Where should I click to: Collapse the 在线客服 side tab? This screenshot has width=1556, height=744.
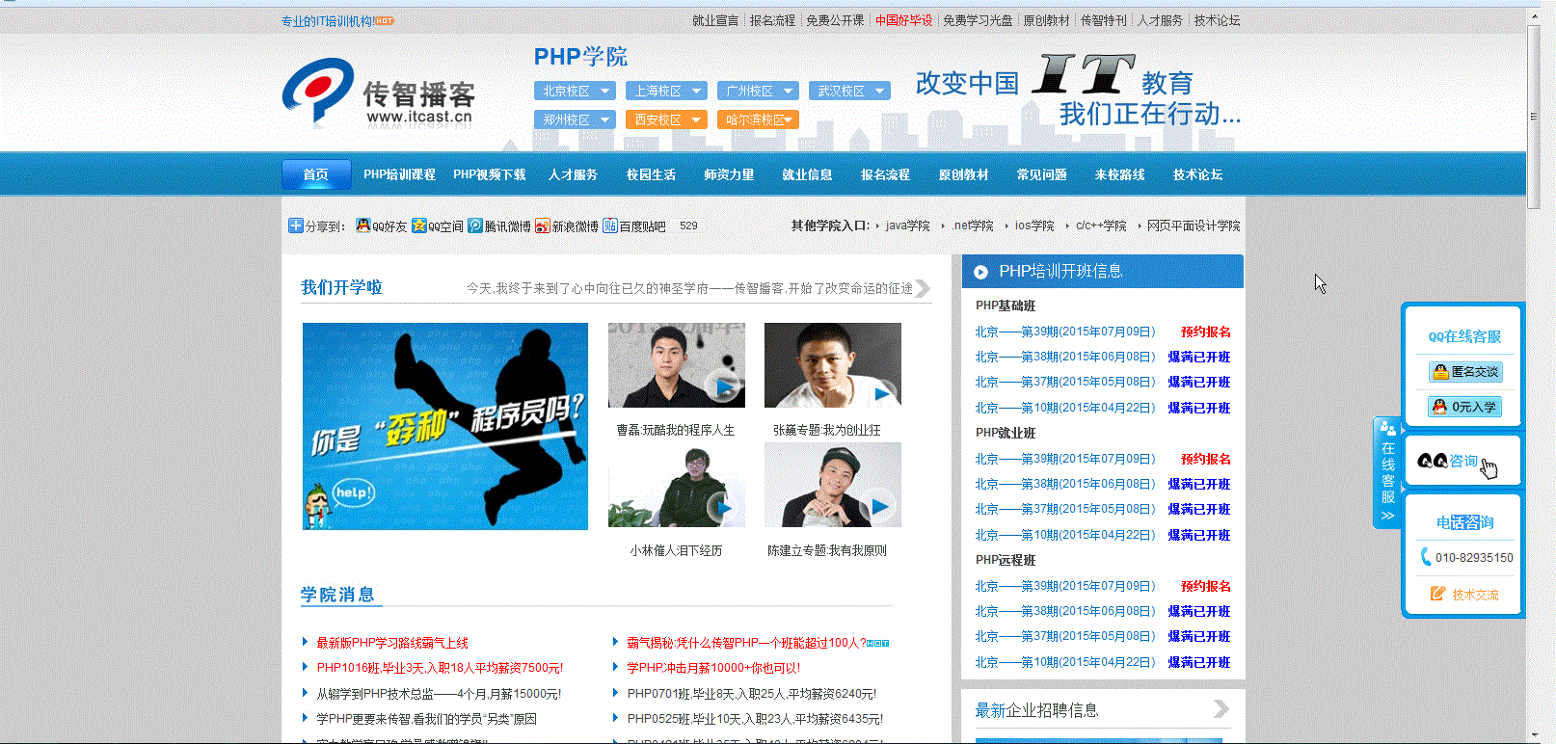click(x=1387, y=472)
